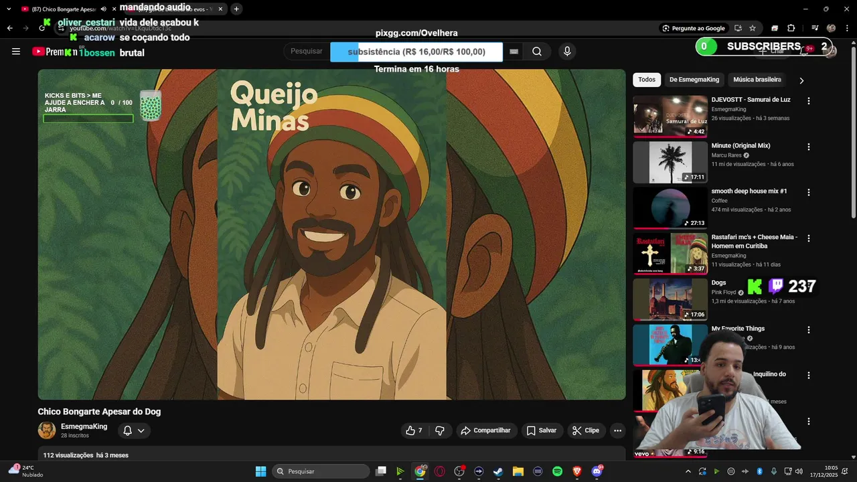Open Steam from the taskbar
This screenshot has height=482, width=857.
click(x=498, y=471)
